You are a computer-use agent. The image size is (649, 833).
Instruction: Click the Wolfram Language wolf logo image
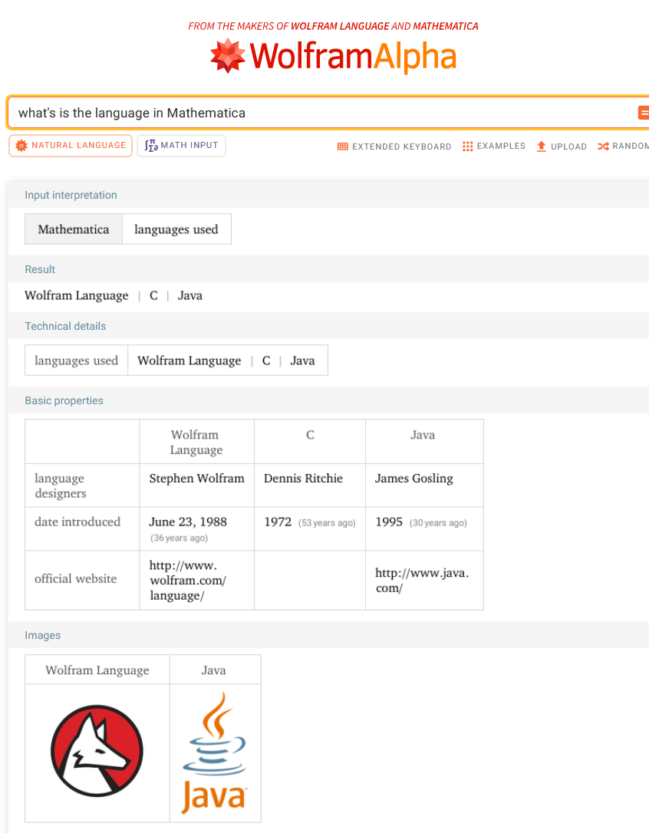pyautogui.click(x=97, y=751)
